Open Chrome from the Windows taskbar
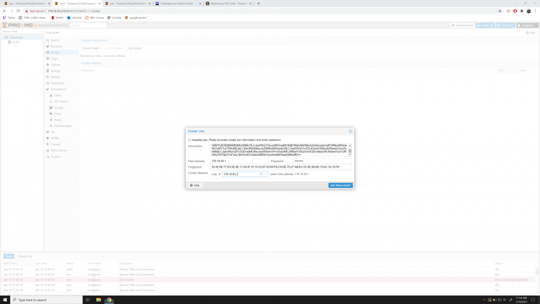 click(x=109, y=300)
